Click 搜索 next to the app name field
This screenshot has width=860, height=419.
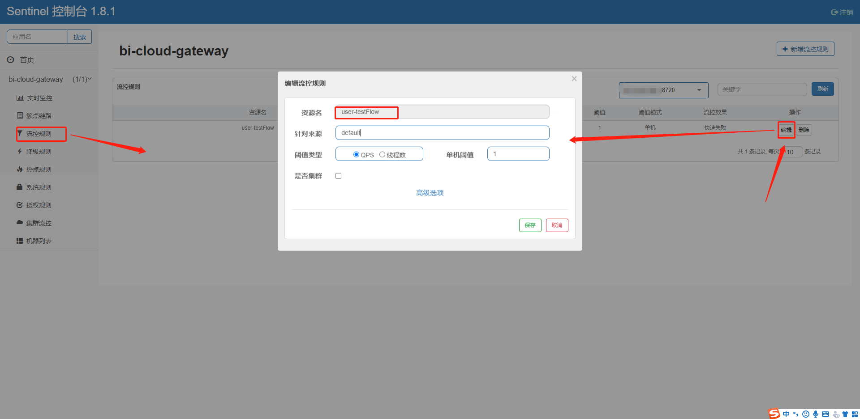(x=80, y=37)
